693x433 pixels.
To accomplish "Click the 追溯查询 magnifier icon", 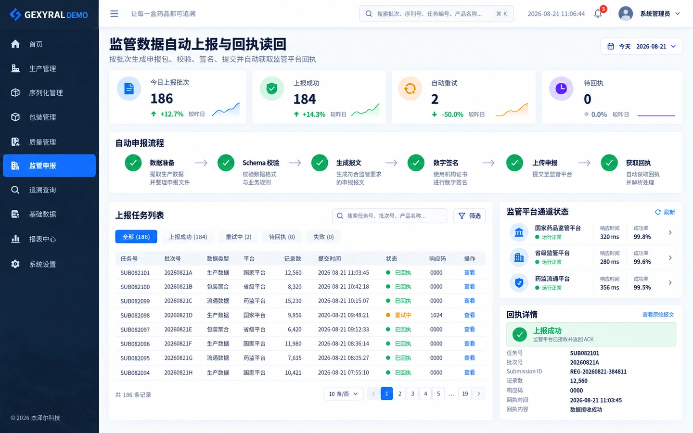I will [x=15, y=190].
